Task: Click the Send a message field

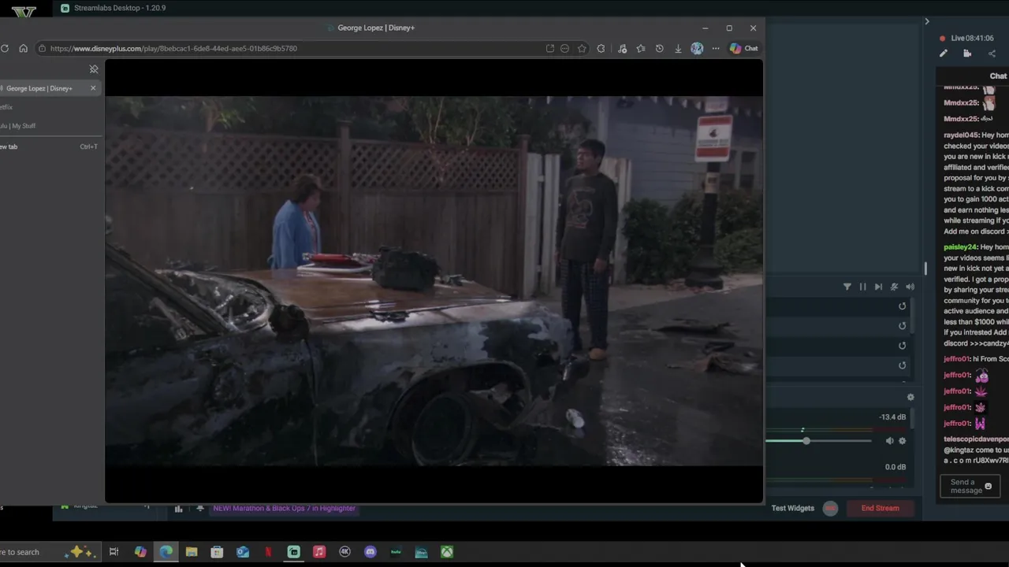Action: [x=965, y=487]
